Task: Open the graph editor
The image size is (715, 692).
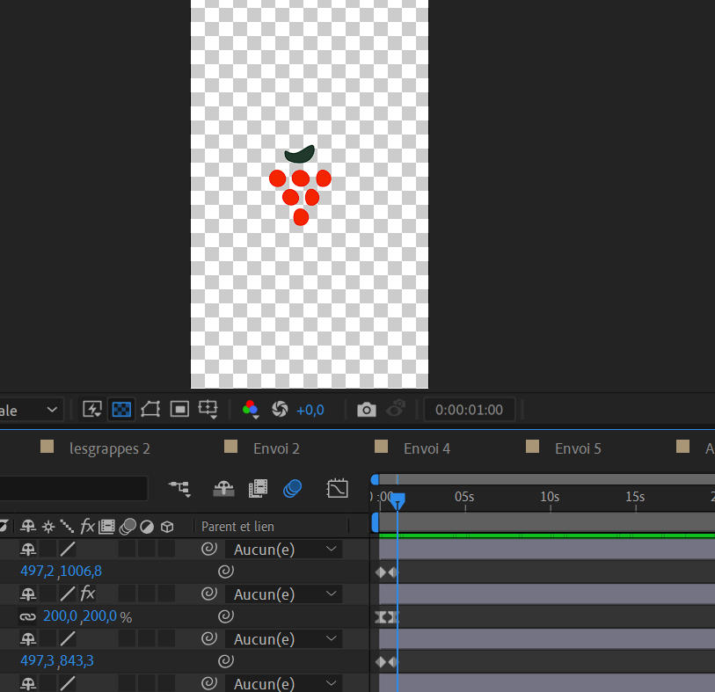Action: (338, 488)
